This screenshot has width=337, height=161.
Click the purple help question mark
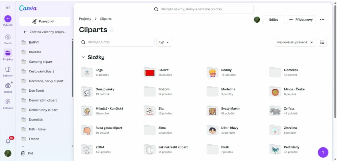pyautogui.click(x=323, y=152)
